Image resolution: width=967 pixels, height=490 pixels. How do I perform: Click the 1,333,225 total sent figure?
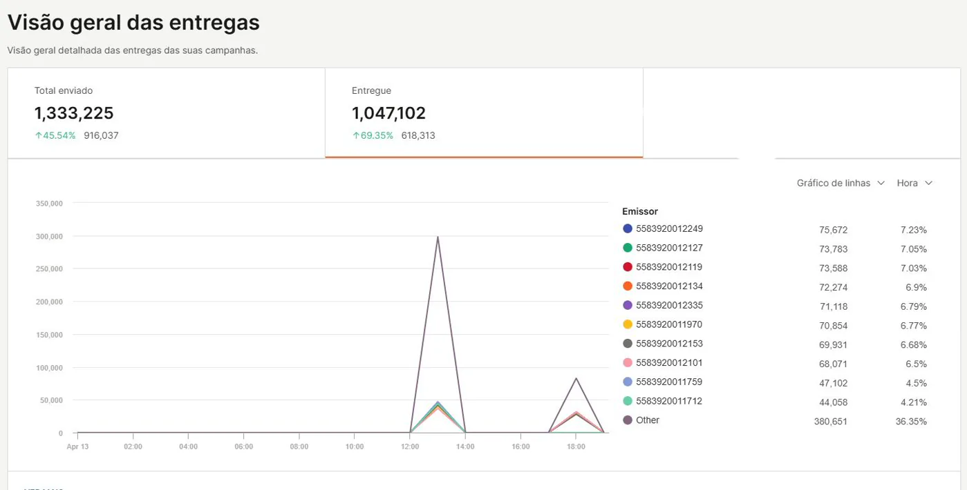pos(74,113)
